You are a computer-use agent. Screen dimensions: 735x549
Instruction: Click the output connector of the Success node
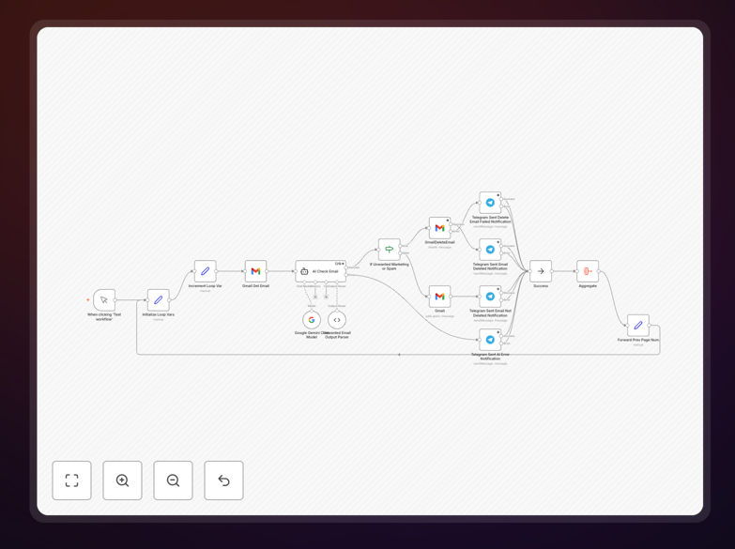(x=552, y=271)
